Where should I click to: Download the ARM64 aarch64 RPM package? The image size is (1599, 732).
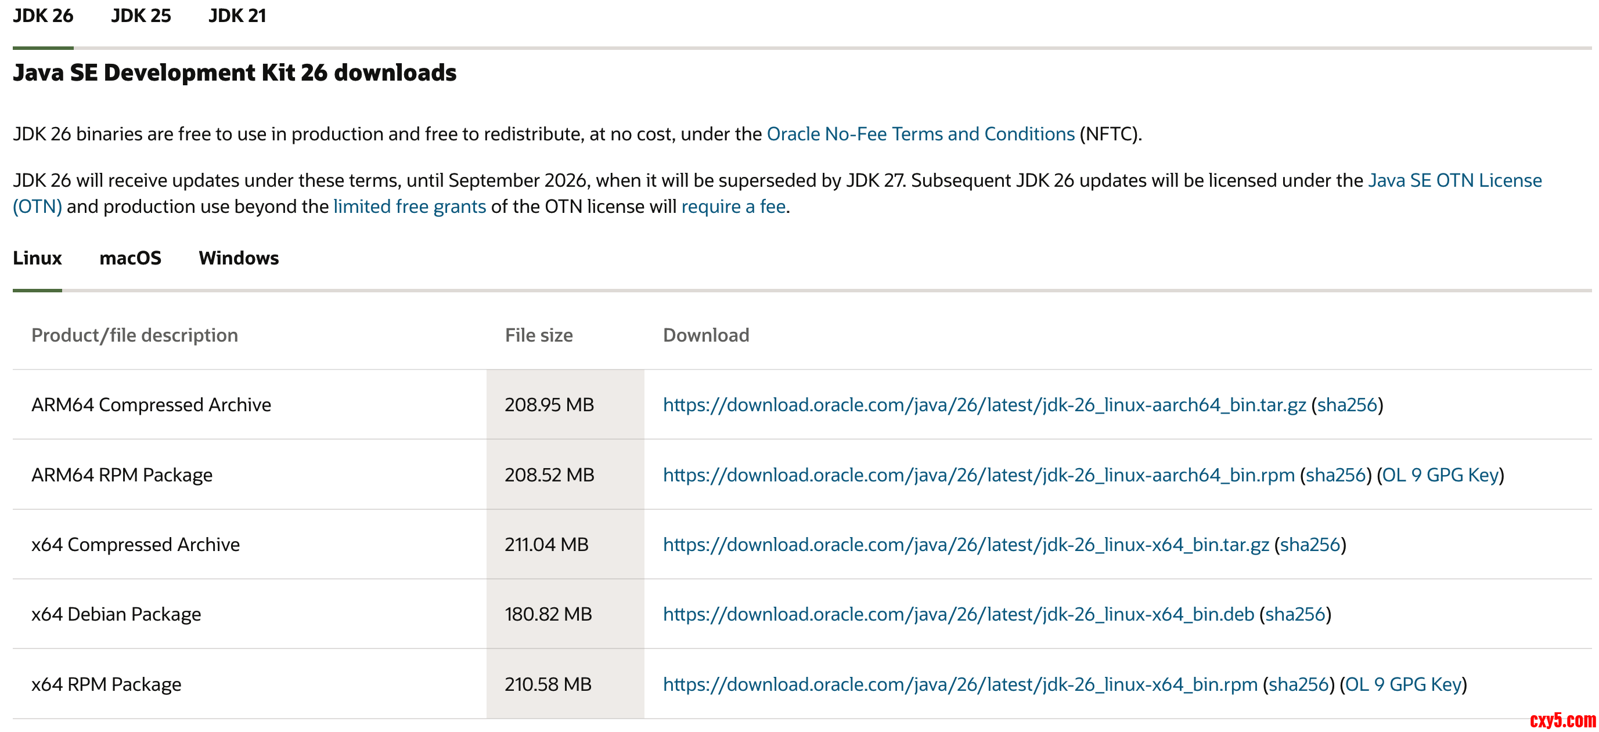tap(978, 475)
